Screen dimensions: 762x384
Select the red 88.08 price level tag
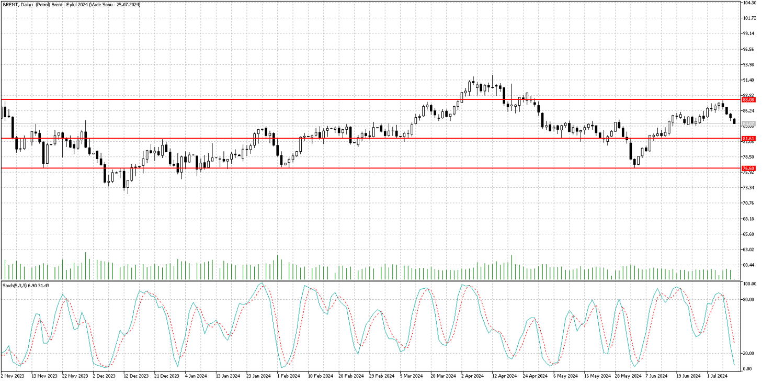748,99
